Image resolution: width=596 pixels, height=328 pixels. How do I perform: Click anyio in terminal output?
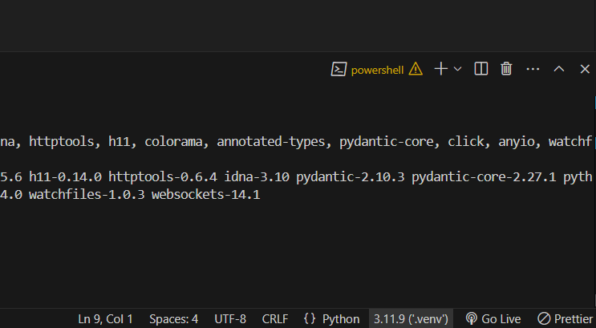click(x=516, y=142)
